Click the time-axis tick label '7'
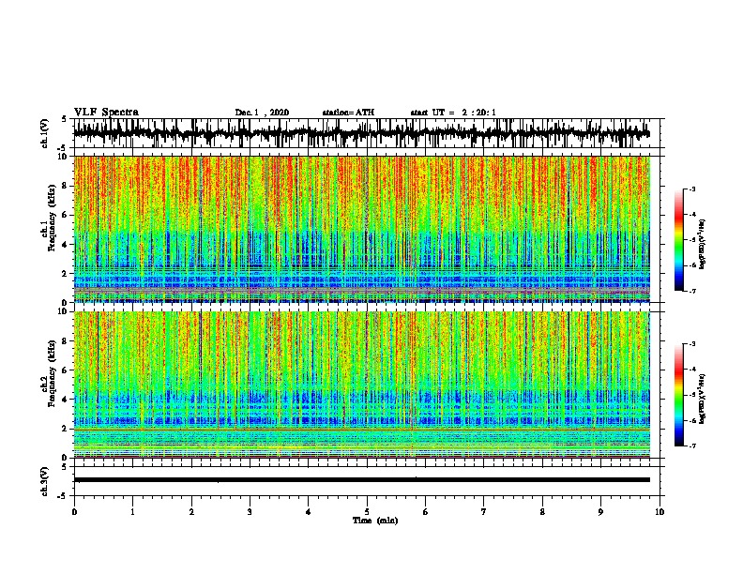 [483, 512]
